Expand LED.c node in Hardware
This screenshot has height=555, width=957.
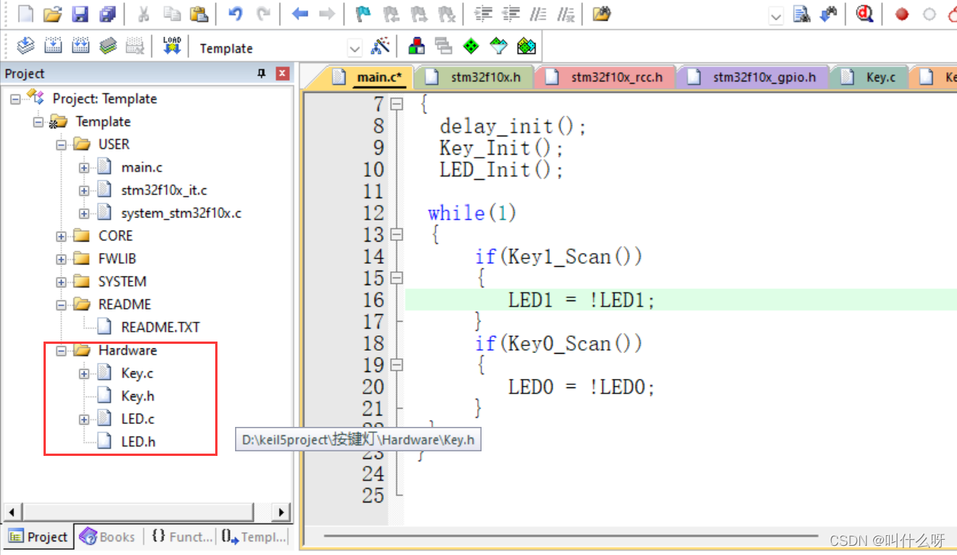coord(84,419)
